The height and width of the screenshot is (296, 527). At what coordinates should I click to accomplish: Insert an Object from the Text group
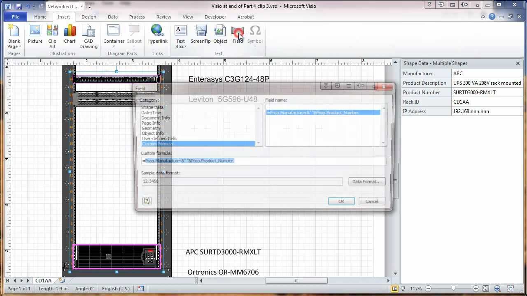coord(220,35)
